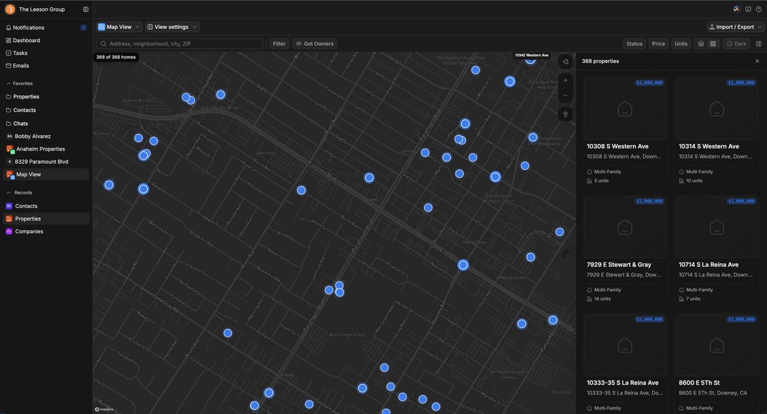Click the notifications count badge 3
The image size is (767, 414).
pyautogui.click(x=83, y=27)
